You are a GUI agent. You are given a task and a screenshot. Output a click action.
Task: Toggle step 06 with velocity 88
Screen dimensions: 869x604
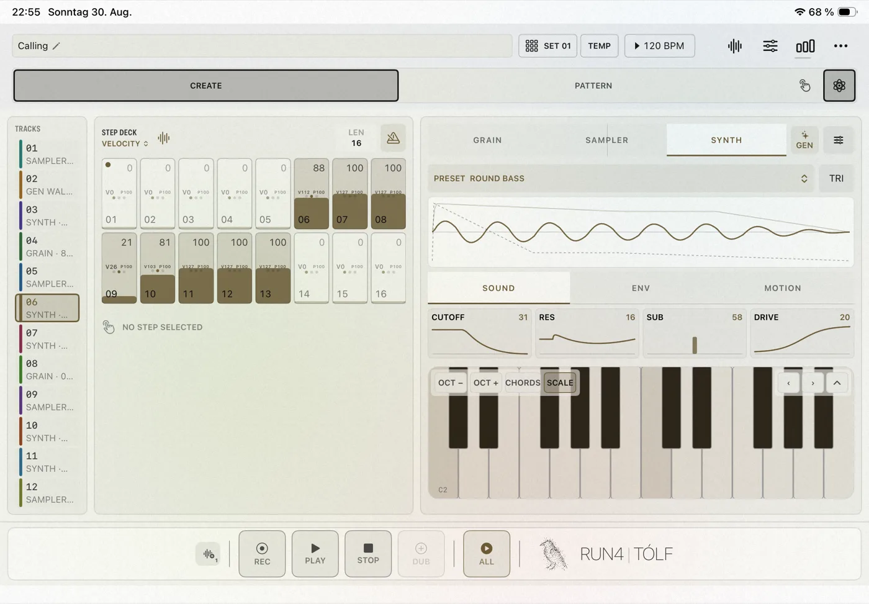(312, 194)
